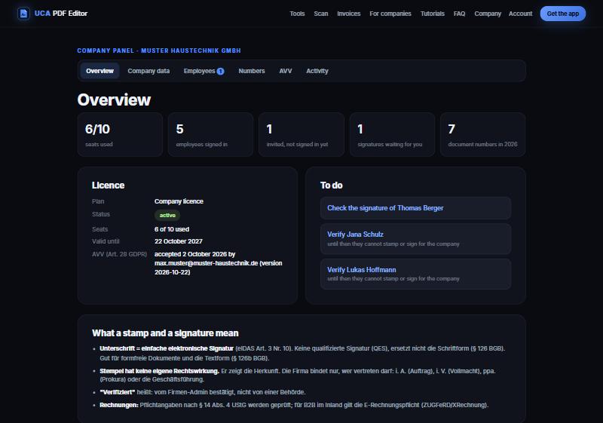Click the 6 of 10 used seats value
603x423 pixels.
(172, 229)
